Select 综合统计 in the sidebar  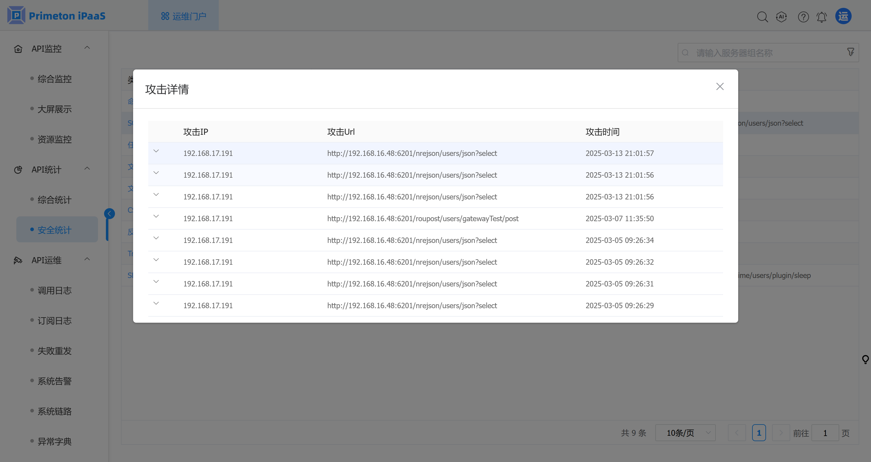click(x=54, y=200)
